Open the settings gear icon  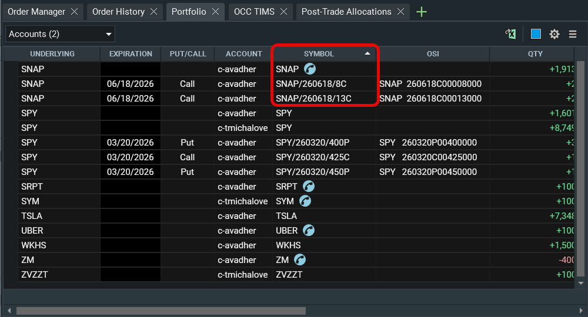pos(554,34)
